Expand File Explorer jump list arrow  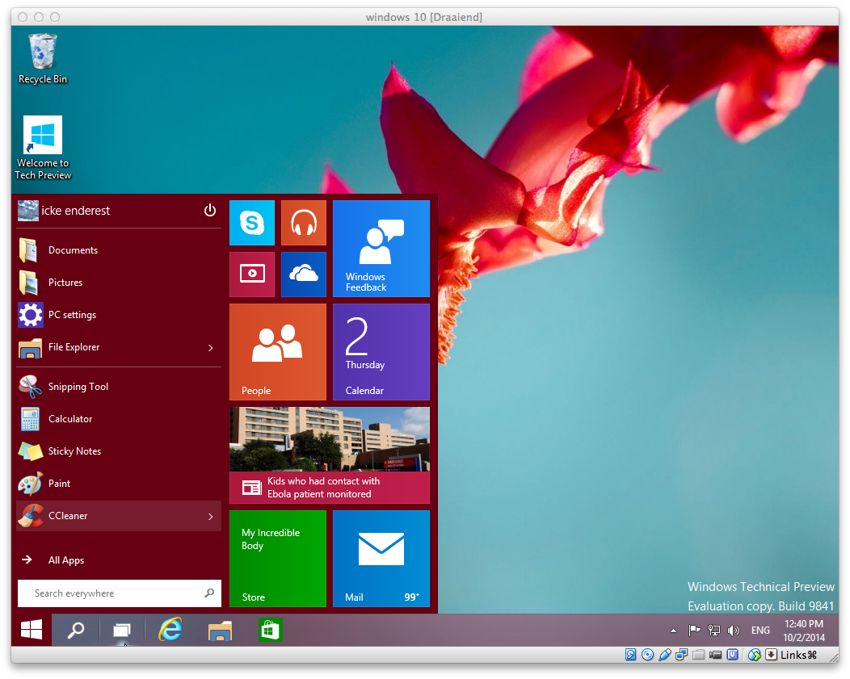[x=211, y=348]
